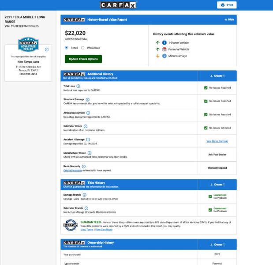Open Total Loss info icon
Image resolution: width=273 pixels, height=265 pixels.
click(79, 86)
